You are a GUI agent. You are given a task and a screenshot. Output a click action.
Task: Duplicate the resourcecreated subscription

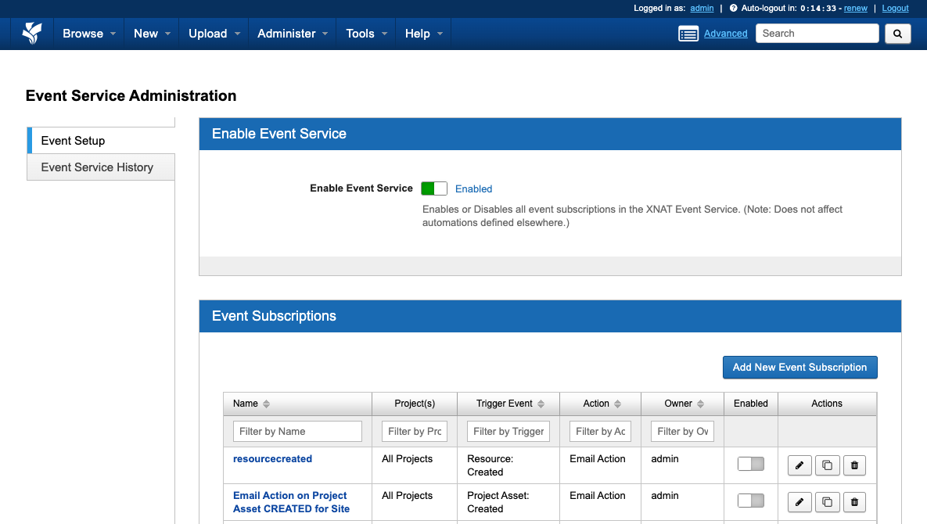coord(827,465)
